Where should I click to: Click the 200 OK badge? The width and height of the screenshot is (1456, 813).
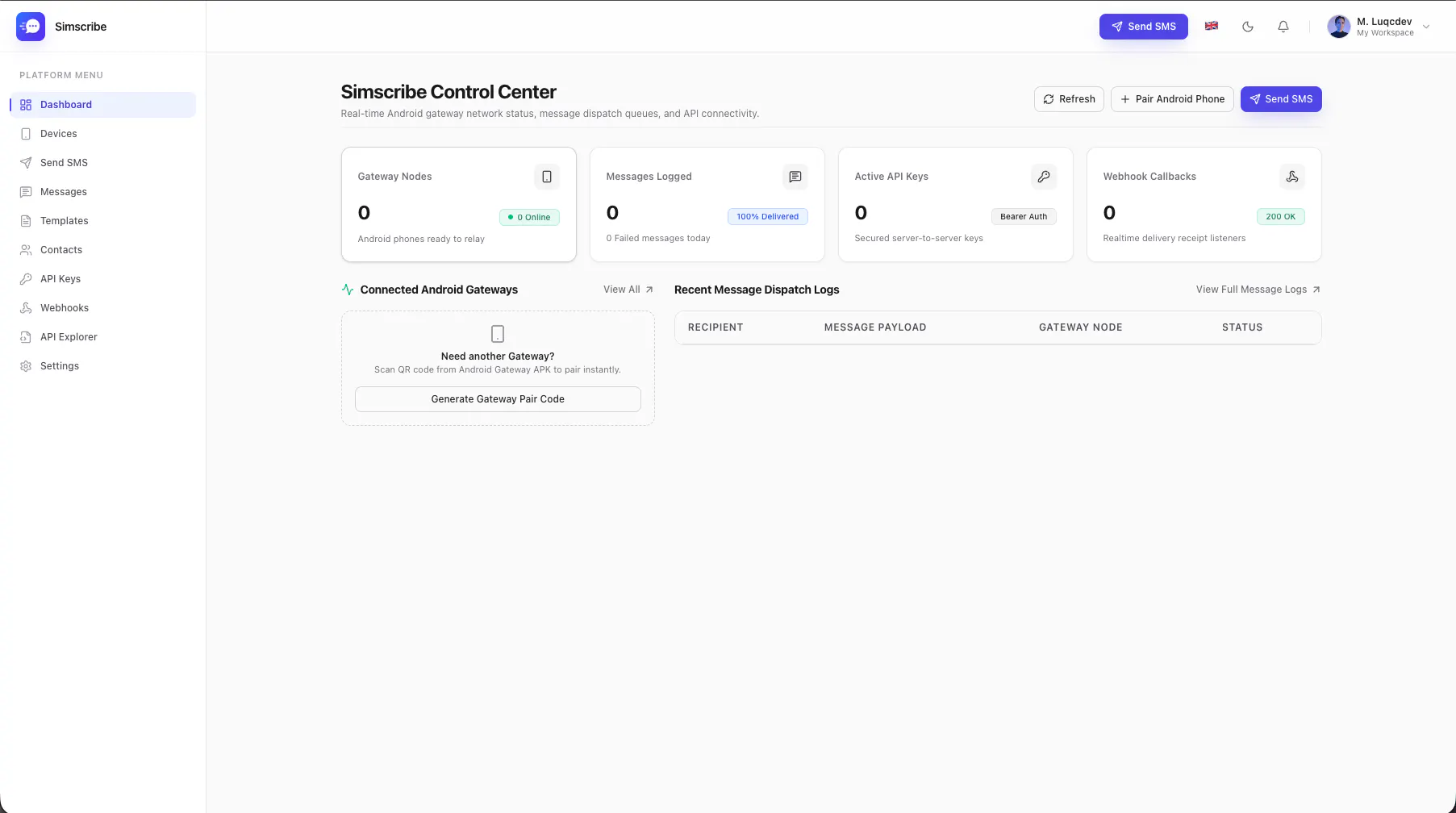[1281, 216]
